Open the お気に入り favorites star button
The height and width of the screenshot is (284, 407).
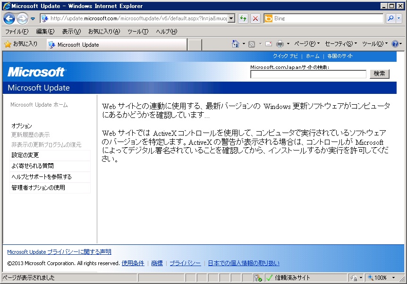click(21, 44)
